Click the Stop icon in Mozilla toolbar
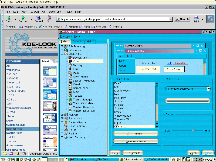 (49, 18)
